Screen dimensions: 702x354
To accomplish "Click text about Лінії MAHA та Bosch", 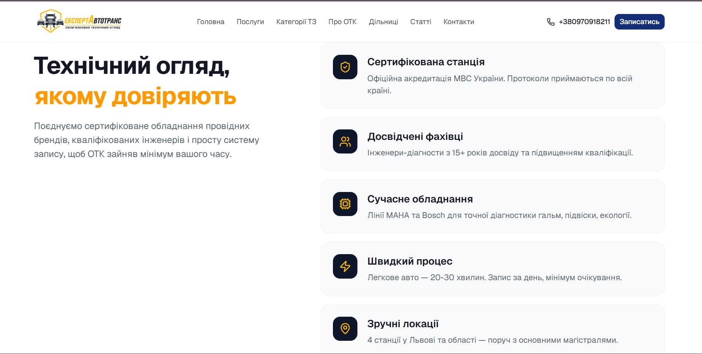I will (499, 215).
